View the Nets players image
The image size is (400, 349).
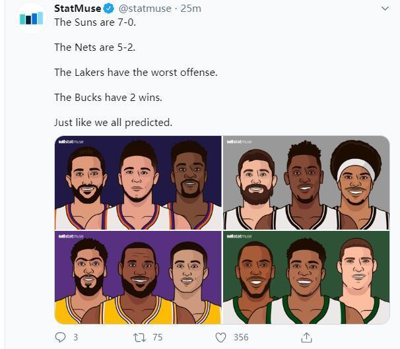pyautogui.click(x=306, y=183)
